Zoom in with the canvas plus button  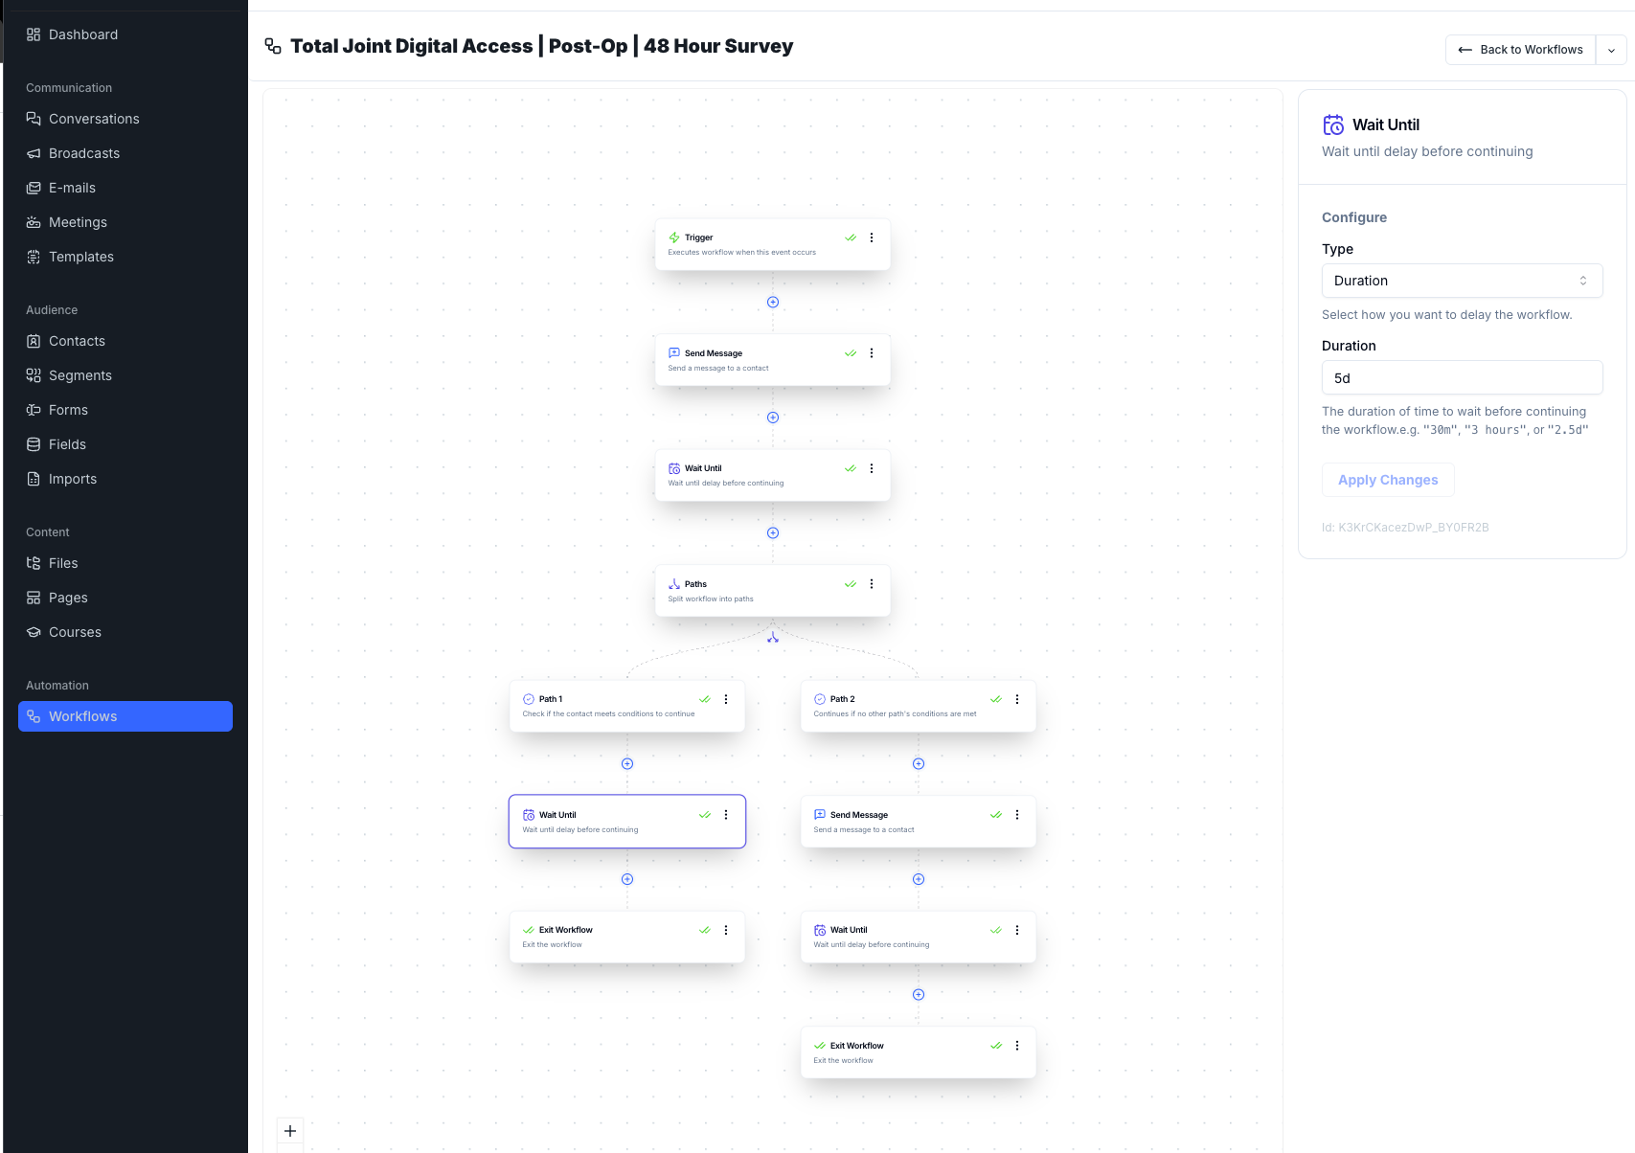[x=290, y=1130]
